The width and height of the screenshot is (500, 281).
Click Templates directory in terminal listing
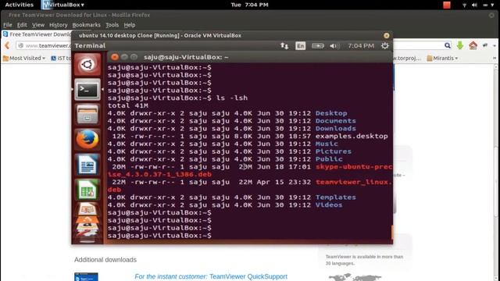point(335,197)
